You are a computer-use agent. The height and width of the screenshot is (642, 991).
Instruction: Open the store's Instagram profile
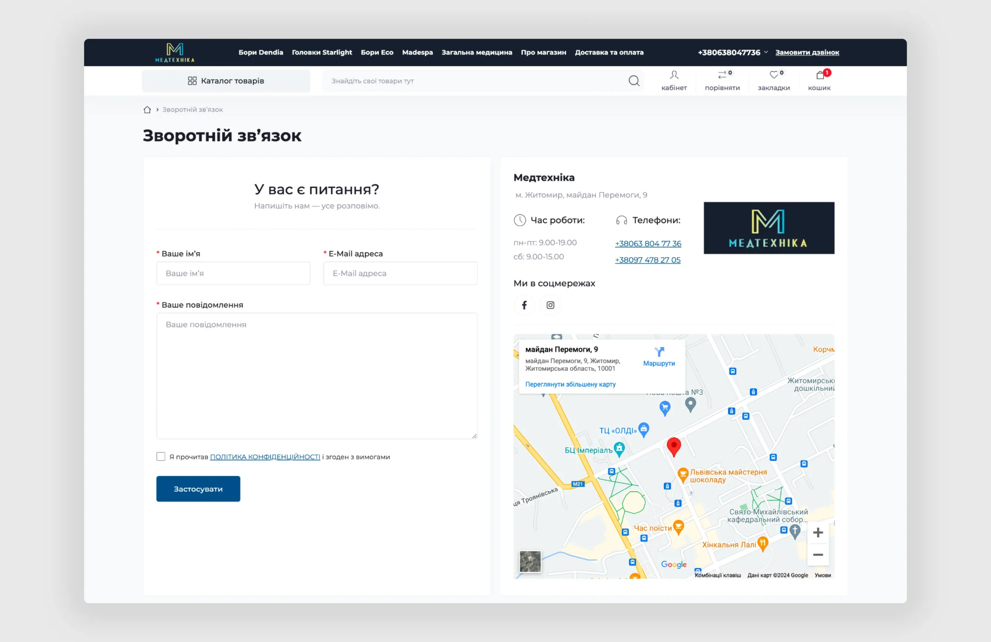550,305
